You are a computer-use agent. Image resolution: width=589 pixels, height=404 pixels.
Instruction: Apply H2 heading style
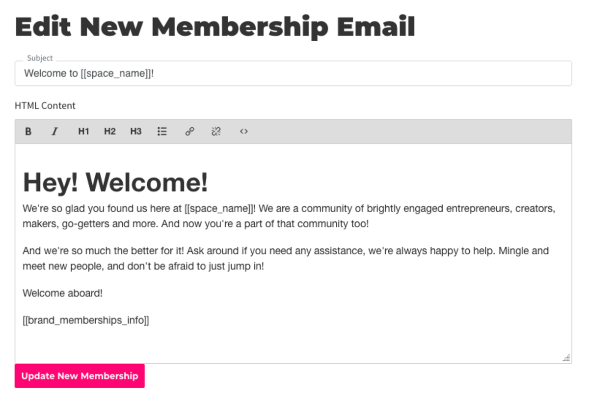[x=110, y=132]
